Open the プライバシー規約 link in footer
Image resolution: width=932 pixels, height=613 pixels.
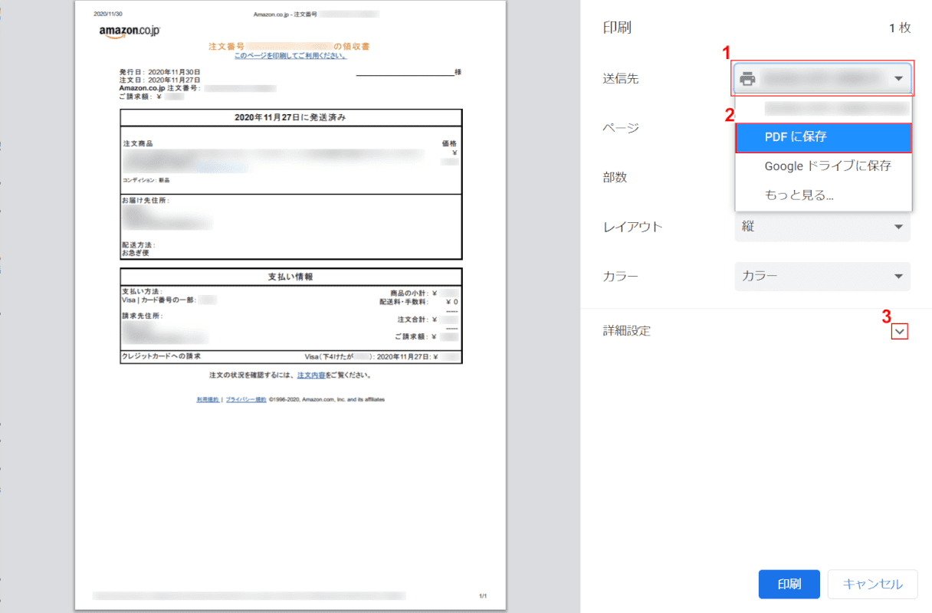(x=245, y=400)
